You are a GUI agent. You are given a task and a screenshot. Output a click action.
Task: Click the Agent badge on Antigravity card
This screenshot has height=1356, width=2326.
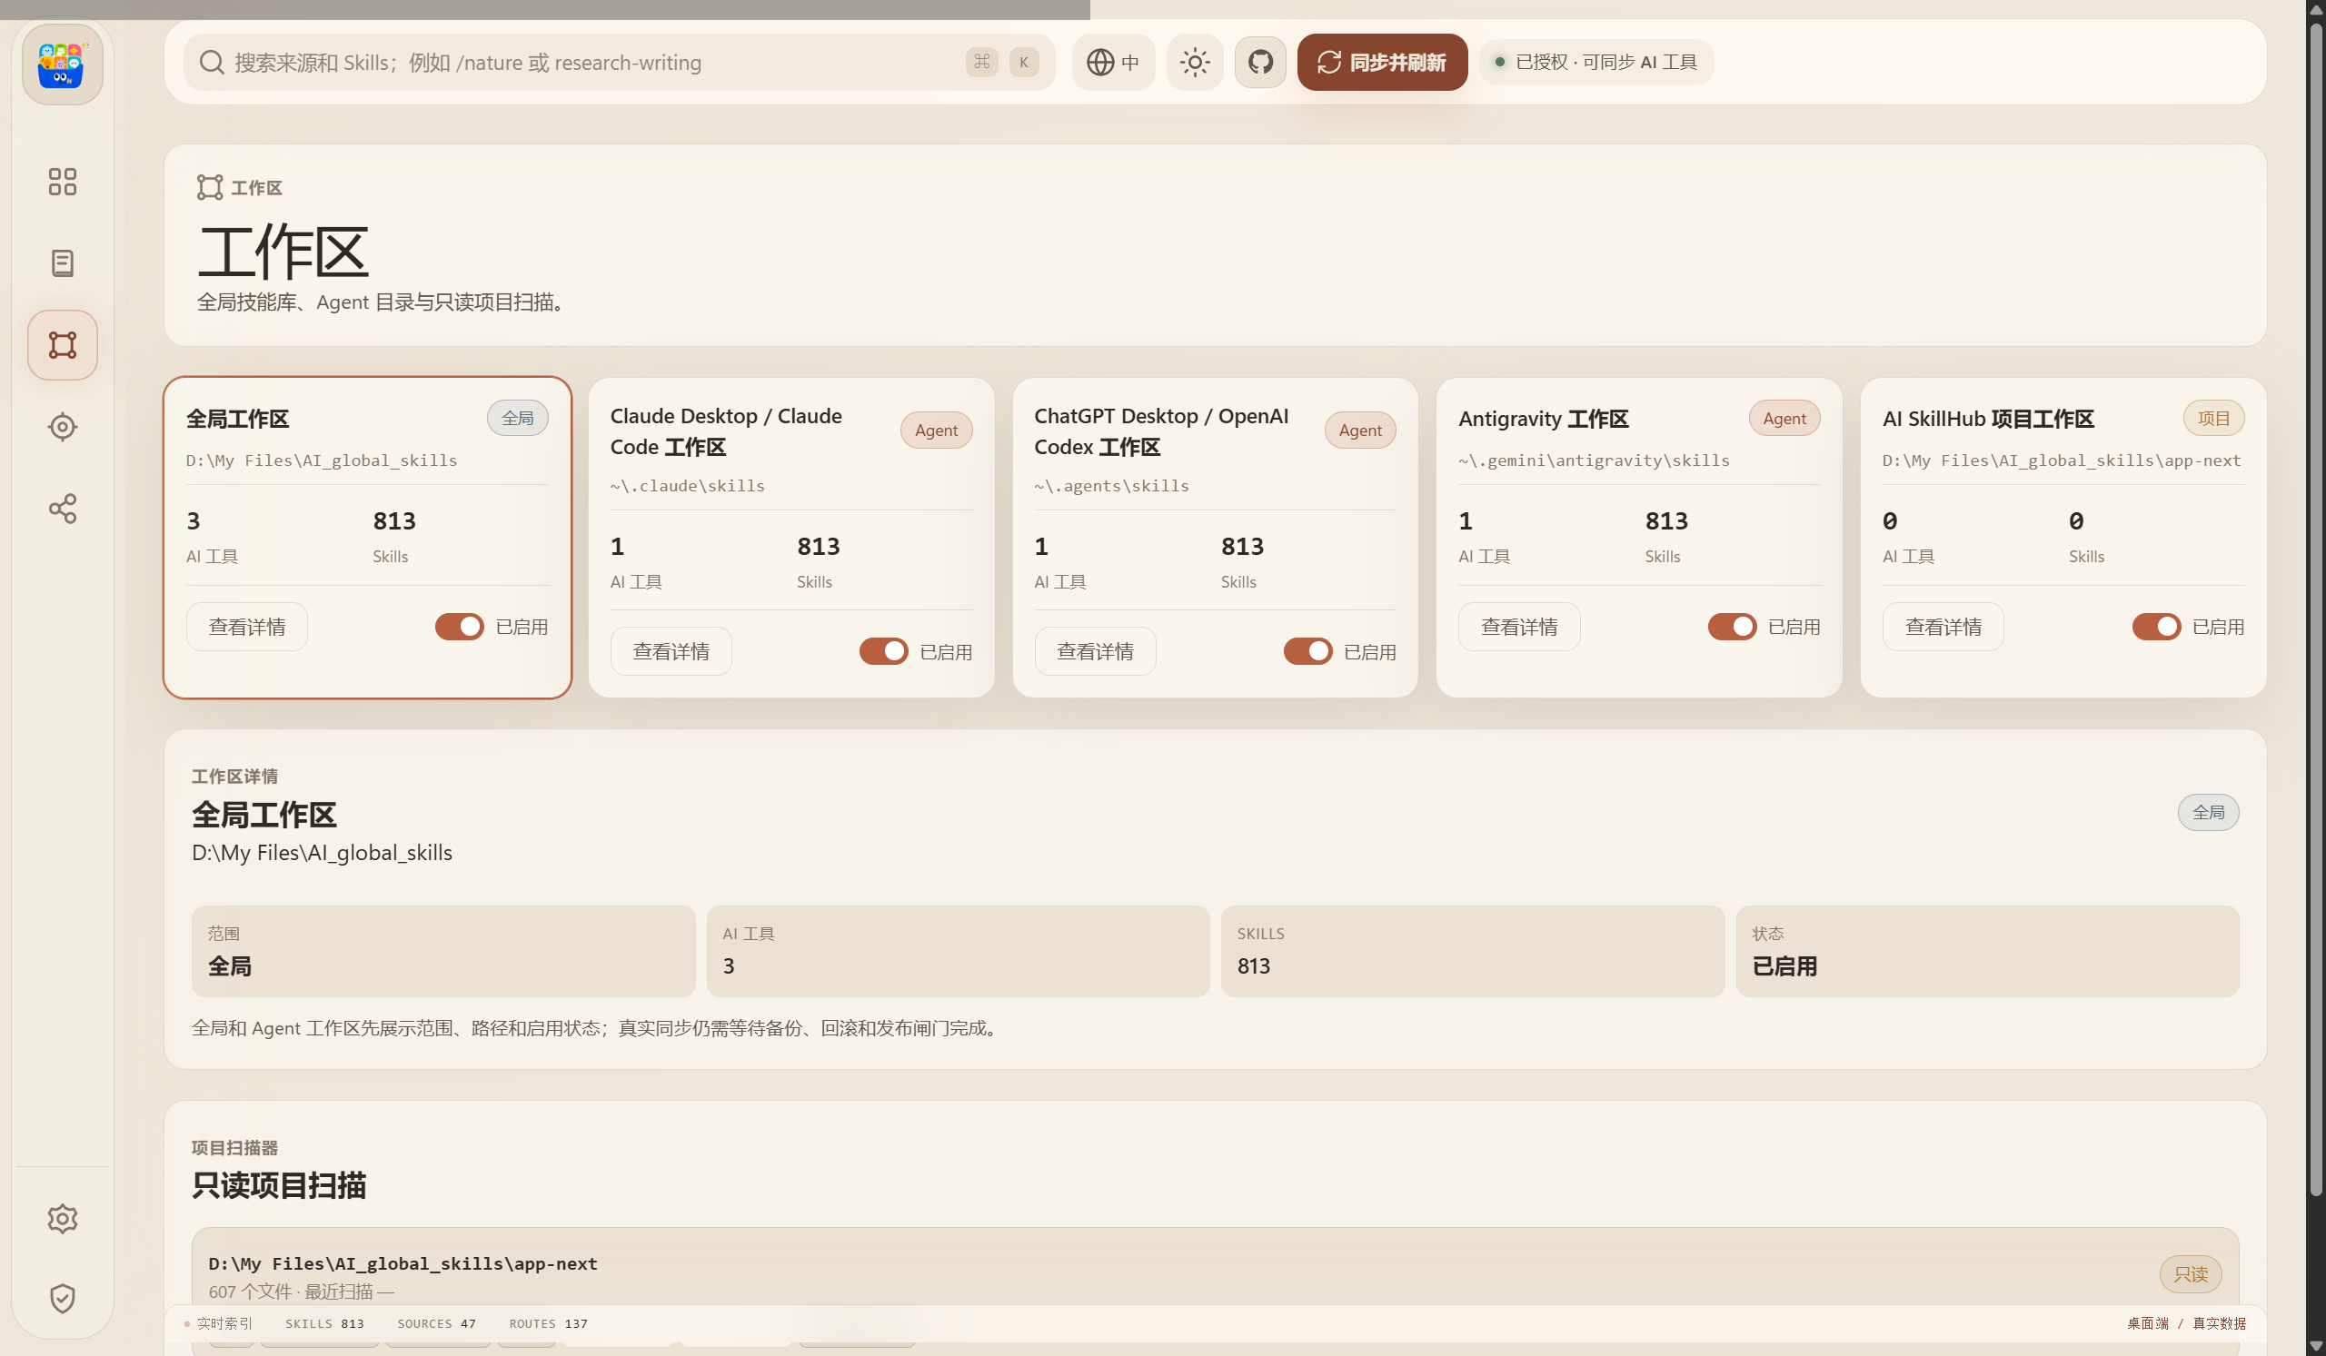(1784, 419)
